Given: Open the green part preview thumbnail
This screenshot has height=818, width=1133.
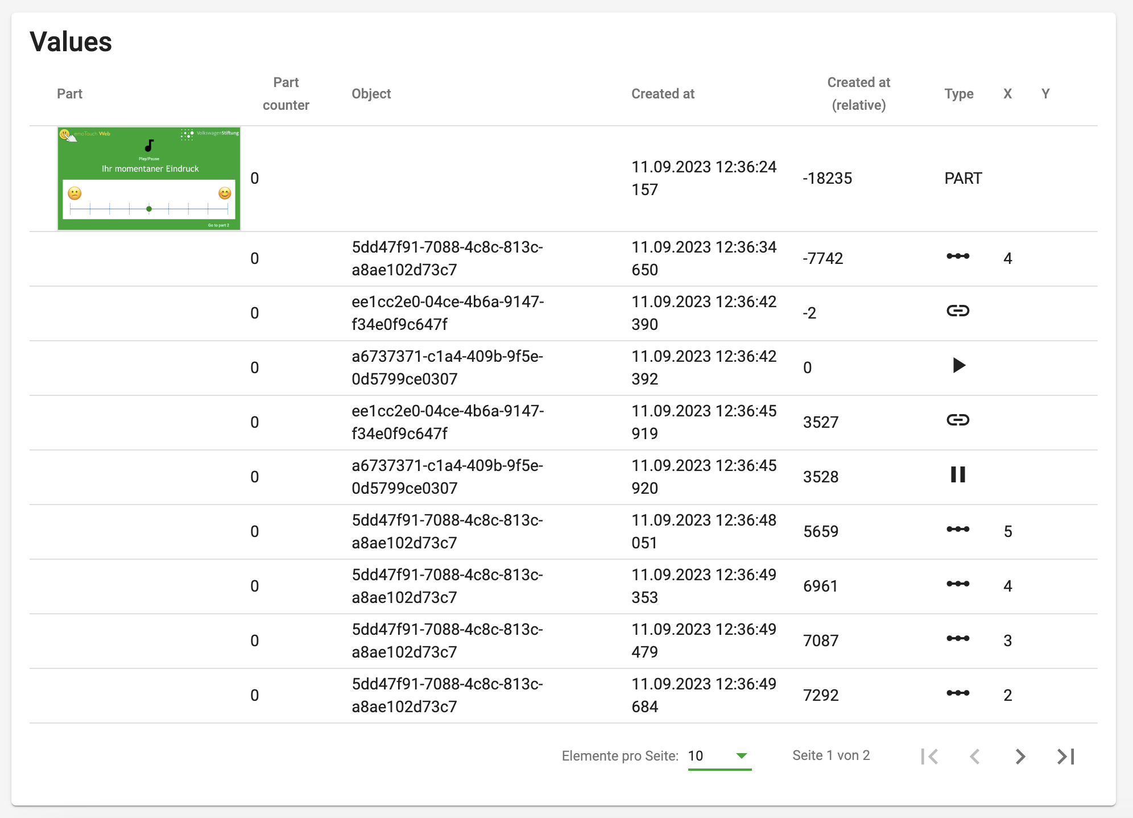Looking at the screenshot, I should pyautogui.click(x=149, y=179).
